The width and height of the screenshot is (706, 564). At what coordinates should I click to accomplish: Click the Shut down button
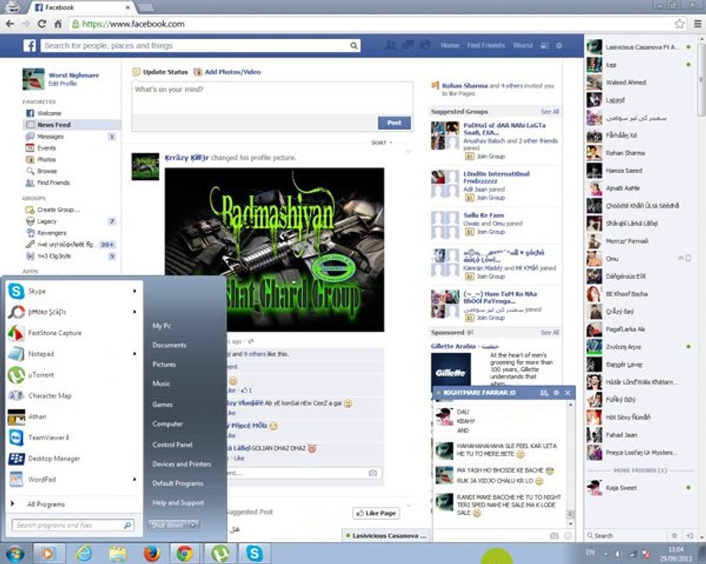click(x=168, y=525)
